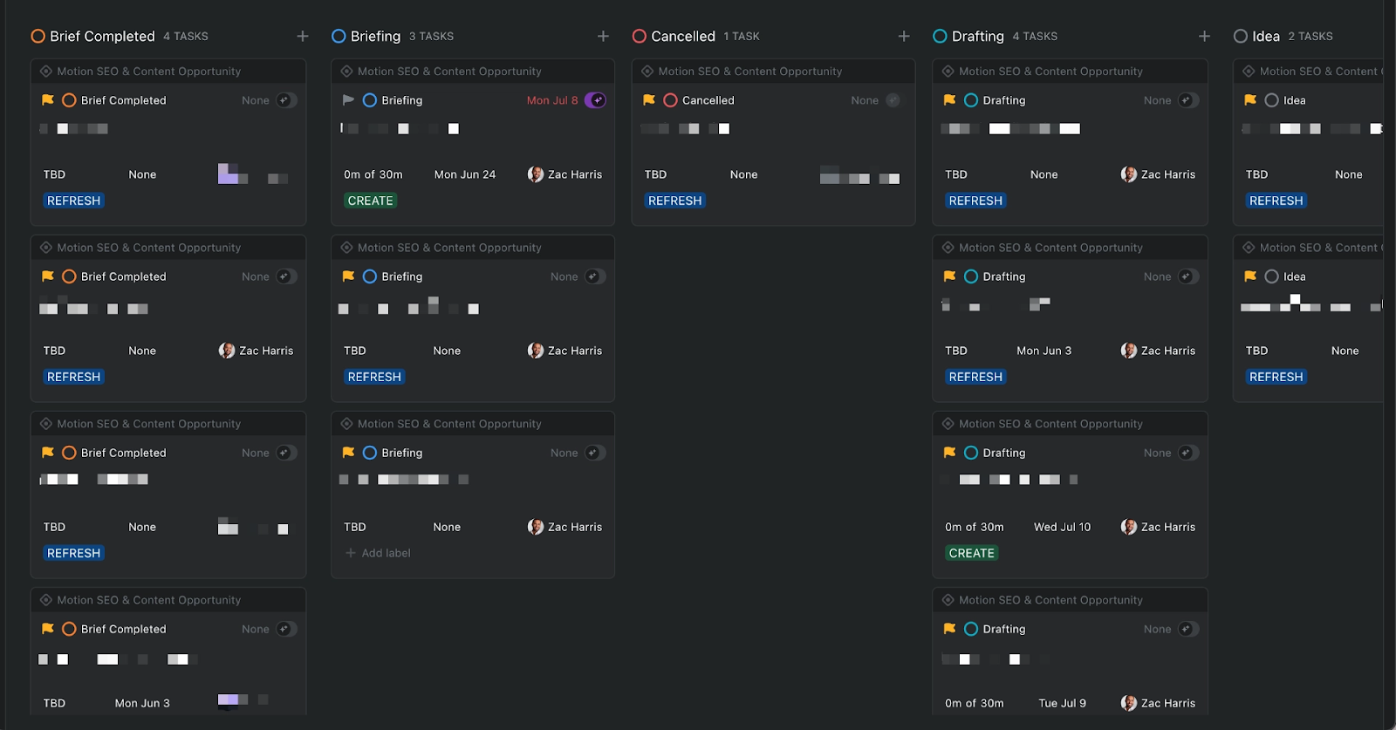Click REFRESH label on Drafting card dated Mon Jun 3
The image size is (1396, 730).
(975, 377)
